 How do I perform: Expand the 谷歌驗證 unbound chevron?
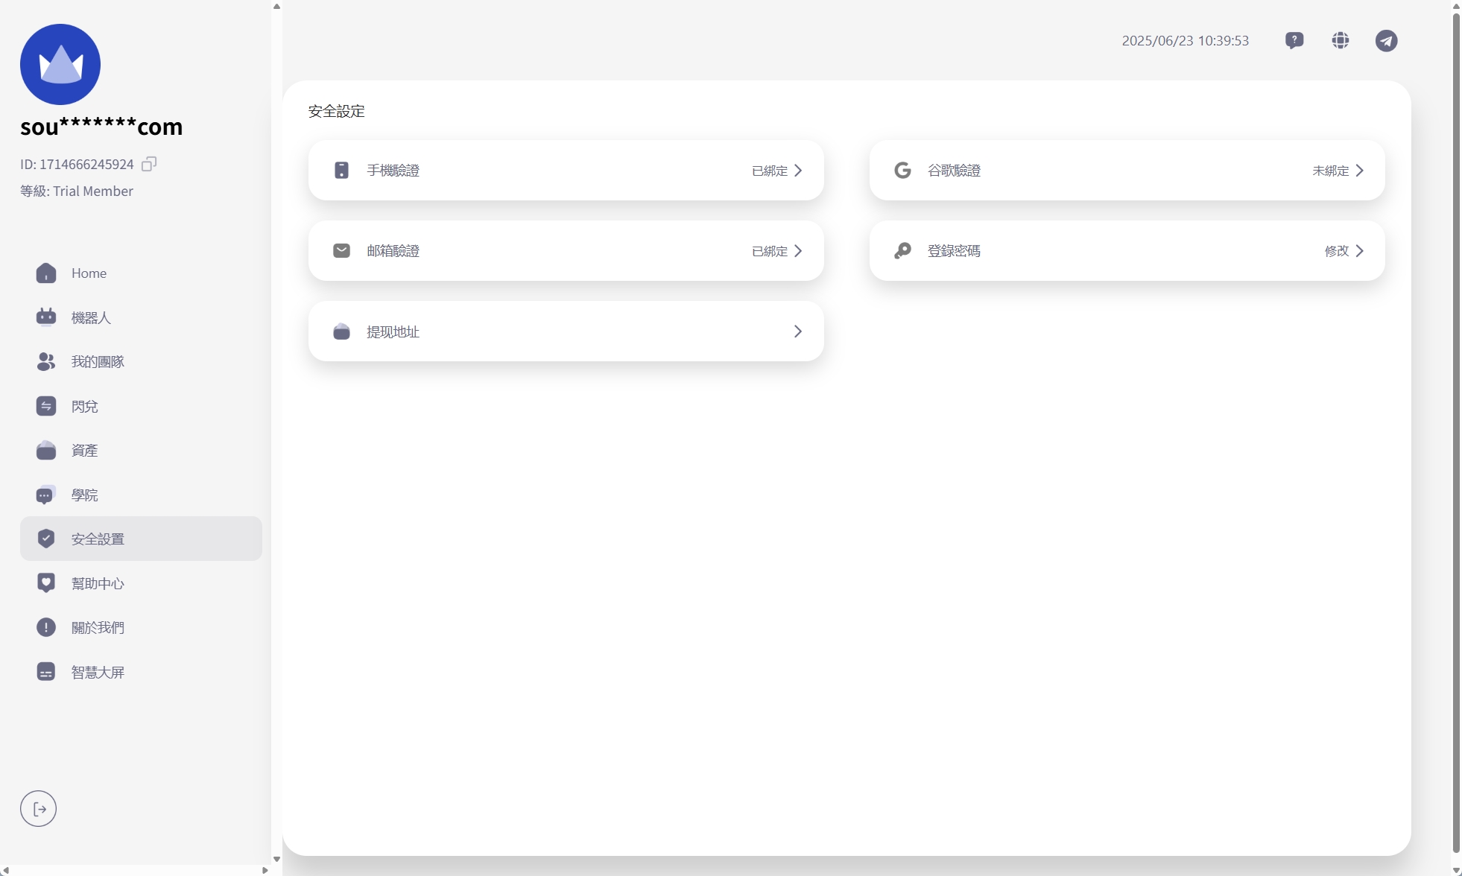1359,171
